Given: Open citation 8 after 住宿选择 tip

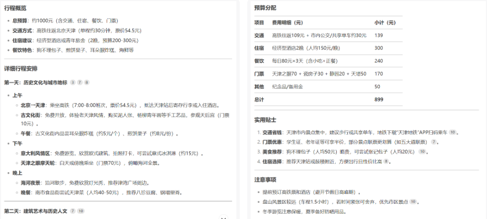Looking at the screenshot, I should tap(387, 161).
